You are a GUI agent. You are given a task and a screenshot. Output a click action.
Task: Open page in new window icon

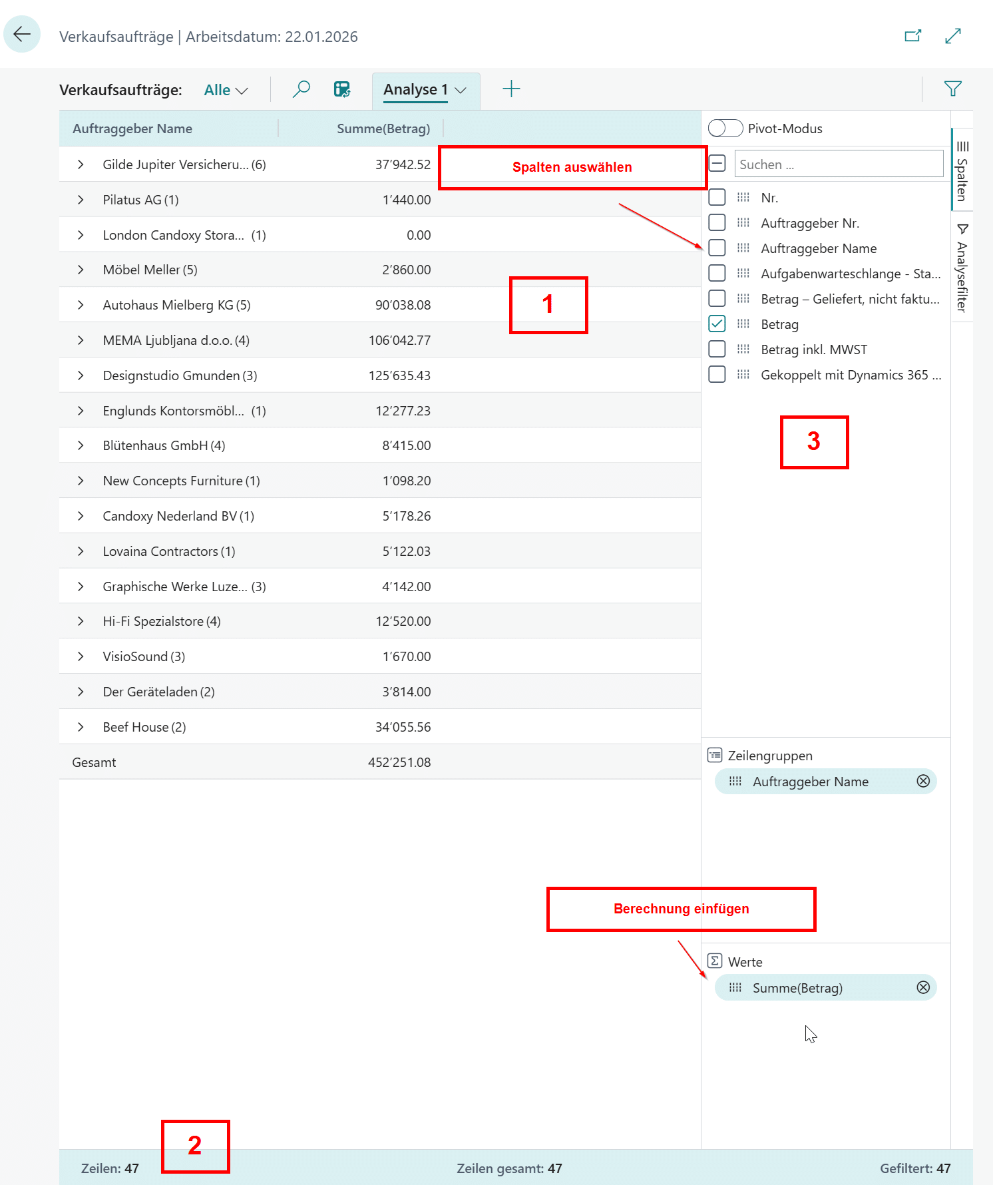(x=912, y=36)
